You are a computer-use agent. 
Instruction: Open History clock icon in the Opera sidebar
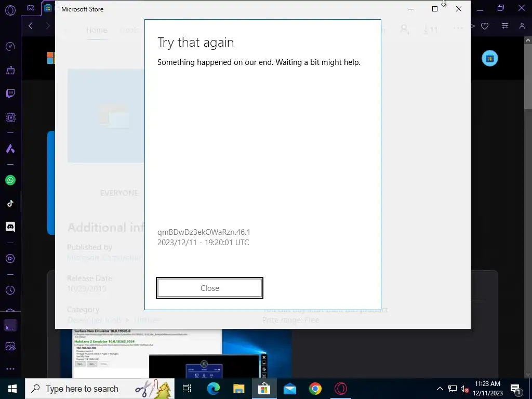coord(10,290)
